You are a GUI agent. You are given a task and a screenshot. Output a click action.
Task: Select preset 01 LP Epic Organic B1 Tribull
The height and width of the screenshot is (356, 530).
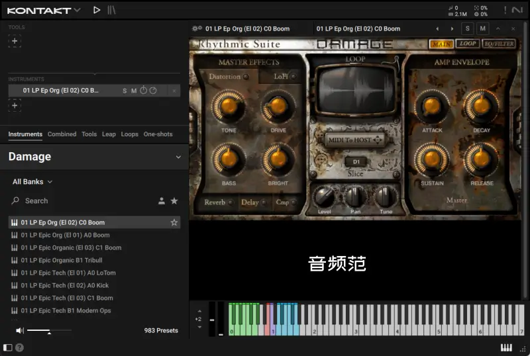94,260
